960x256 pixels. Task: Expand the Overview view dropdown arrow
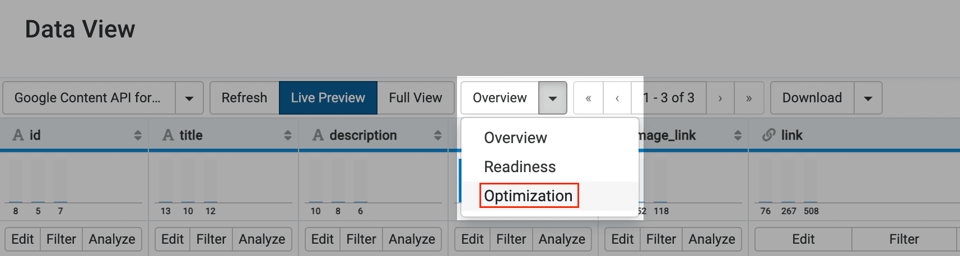[553, 98]
